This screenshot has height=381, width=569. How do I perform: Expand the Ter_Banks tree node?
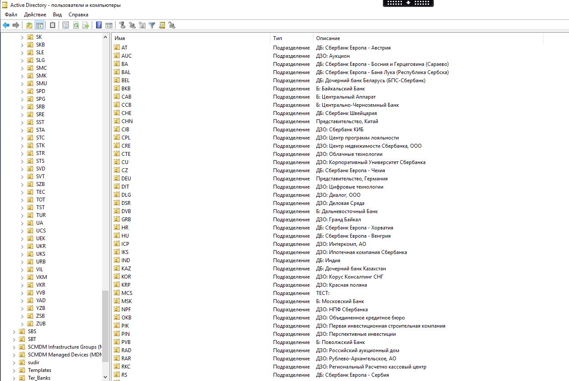(14, 378)
